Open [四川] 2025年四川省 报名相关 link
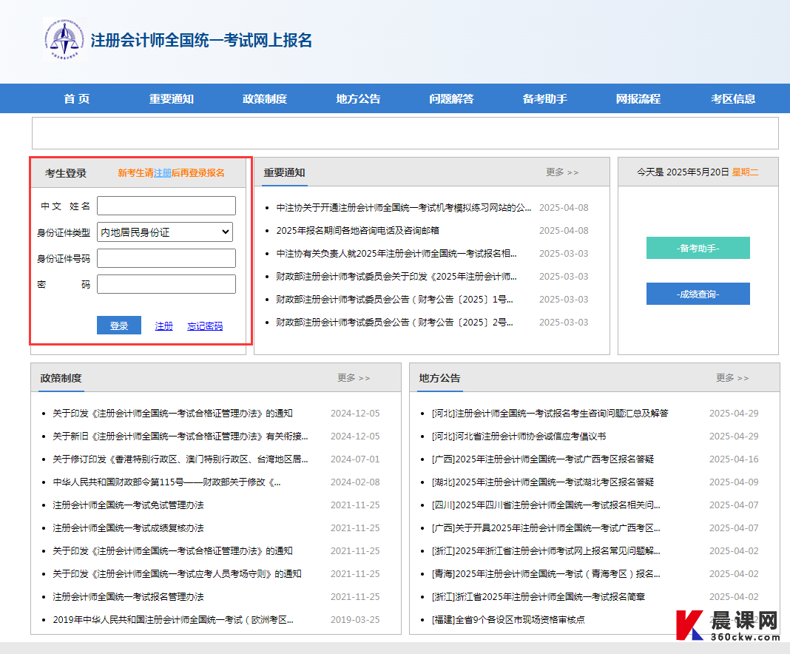This screenshot has width=790, height=654. coord(546,505)
